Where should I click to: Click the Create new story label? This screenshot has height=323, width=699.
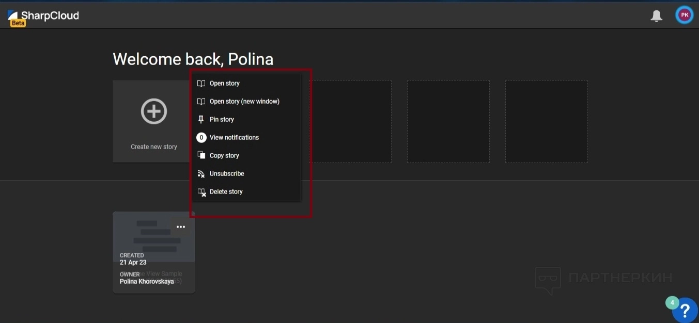(154, 147)
